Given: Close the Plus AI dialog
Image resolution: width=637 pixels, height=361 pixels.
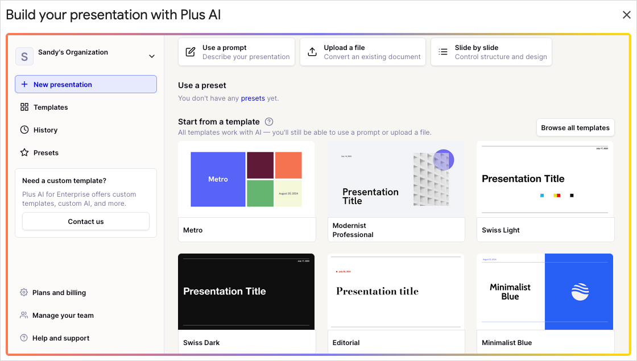Looking at the screenshot, I should coord(626,15).
